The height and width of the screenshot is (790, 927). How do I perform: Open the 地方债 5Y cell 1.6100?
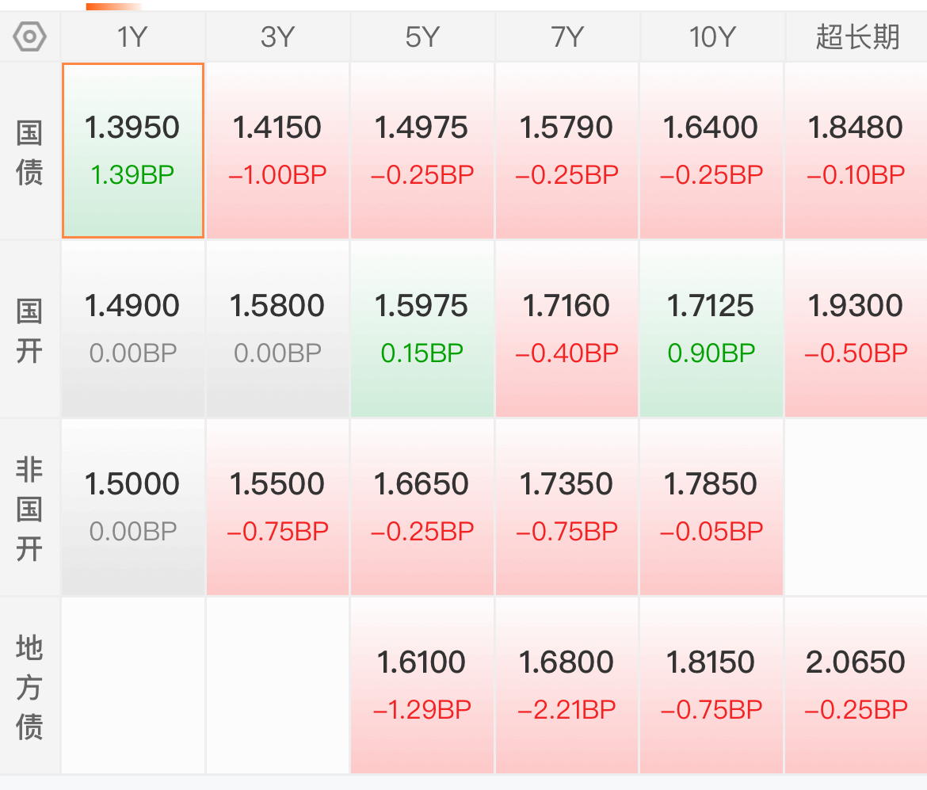click(x=422, y=685)
